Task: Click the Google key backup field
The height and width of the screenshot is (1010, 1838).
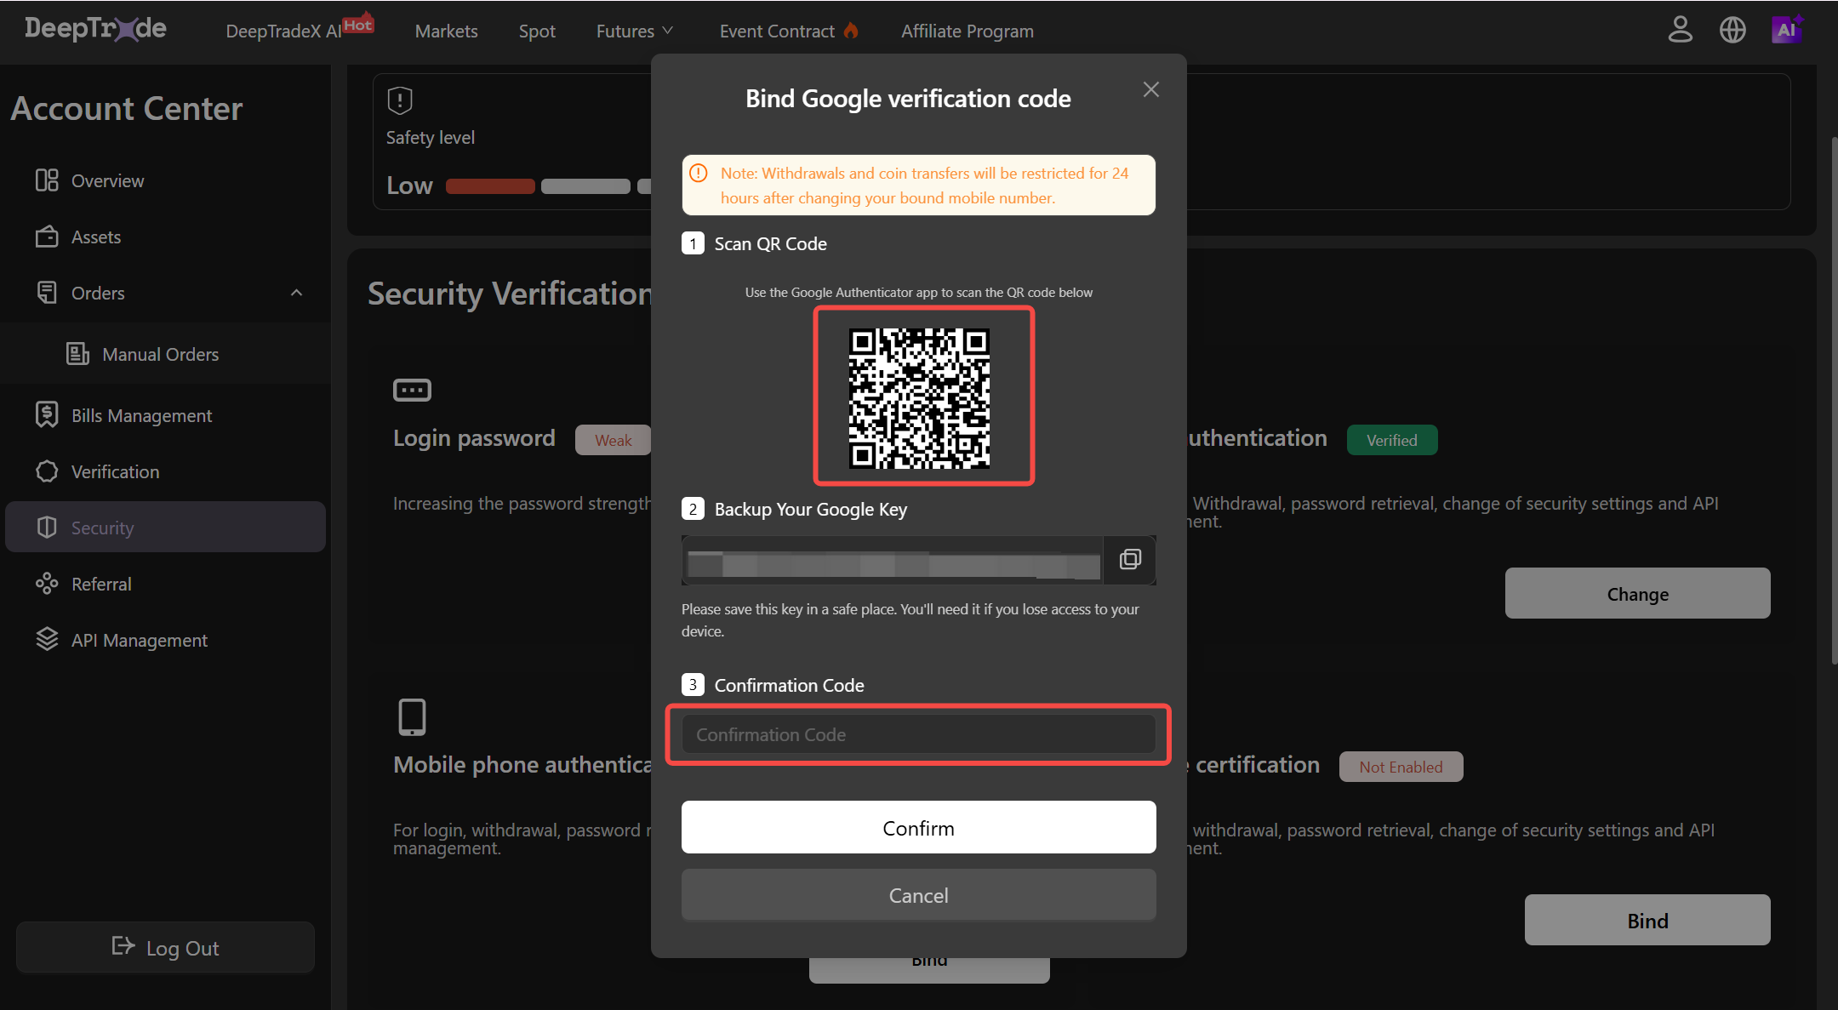Action: point(893,560)
